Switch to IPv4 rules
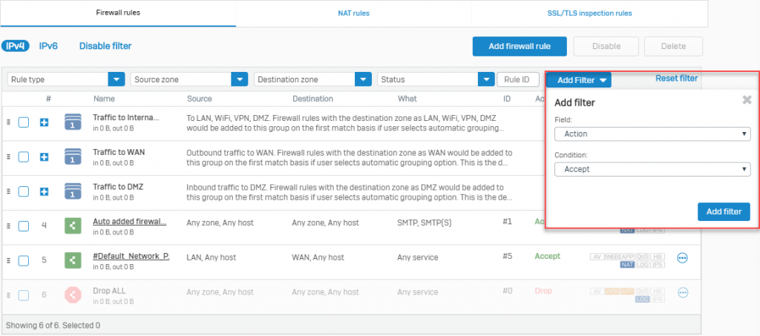760x336 pixels. 16,46
